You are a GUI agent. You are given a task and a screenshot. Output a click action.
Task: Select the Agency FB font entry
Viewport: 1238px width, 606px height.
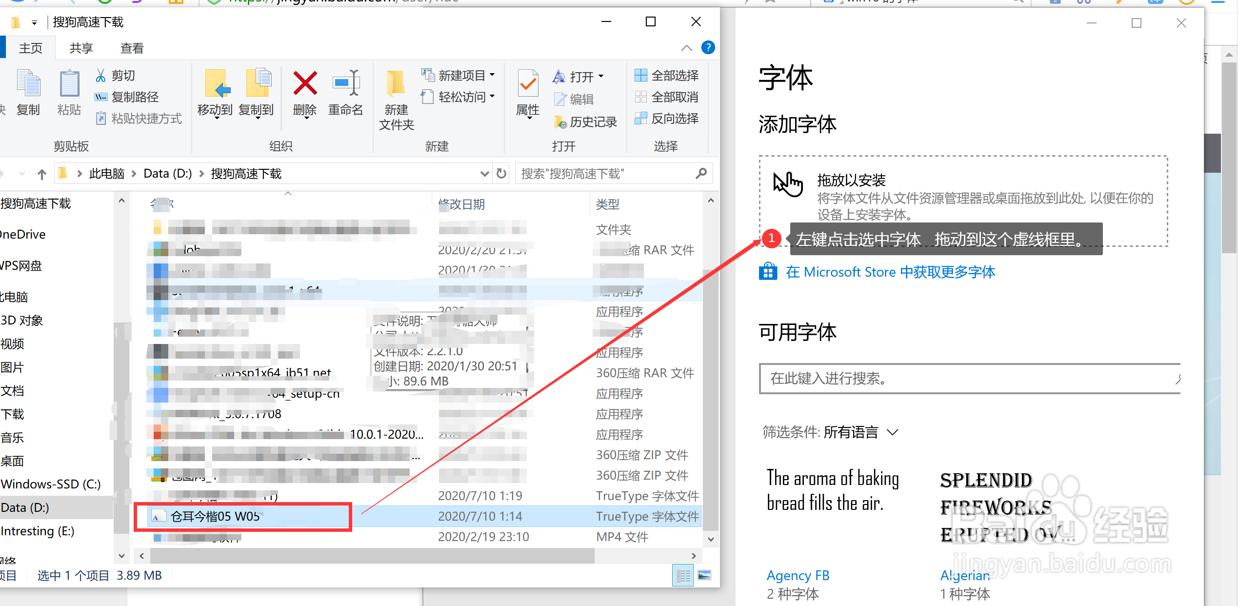point(798,575)
